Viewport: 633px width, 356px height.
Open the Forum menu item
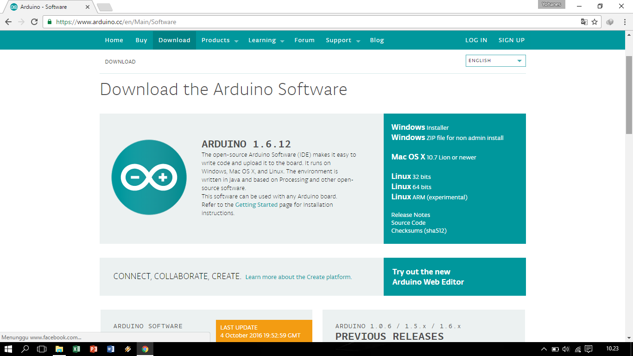(x=304, y=40)
